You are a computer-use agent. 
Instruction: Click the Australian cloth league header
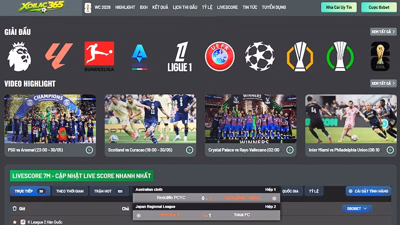click(x=149, y=189)
